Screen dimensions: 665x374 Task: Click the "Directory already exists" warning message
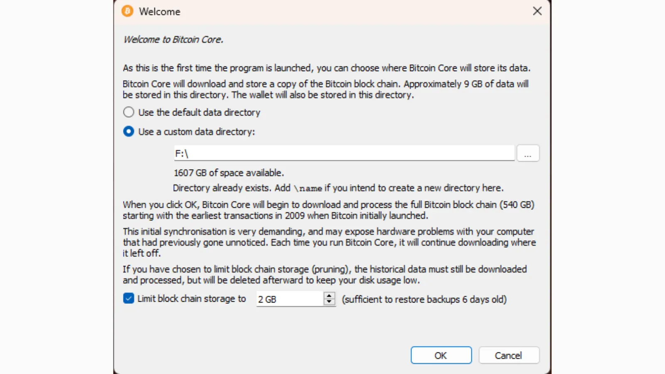(x=338, y=188)
